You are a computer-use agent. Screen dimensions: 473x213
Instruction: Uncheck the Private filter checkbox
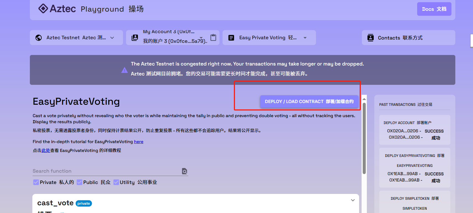pos(36,182)
